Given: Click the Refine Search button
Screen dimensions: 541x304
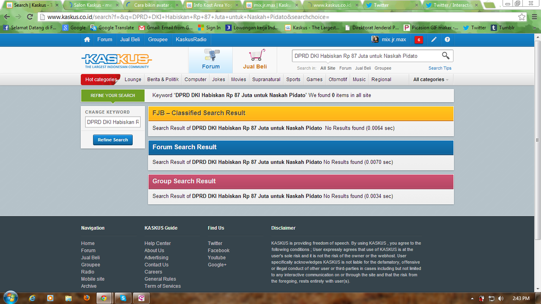Looking at the screenshot, I should (113, 140).
